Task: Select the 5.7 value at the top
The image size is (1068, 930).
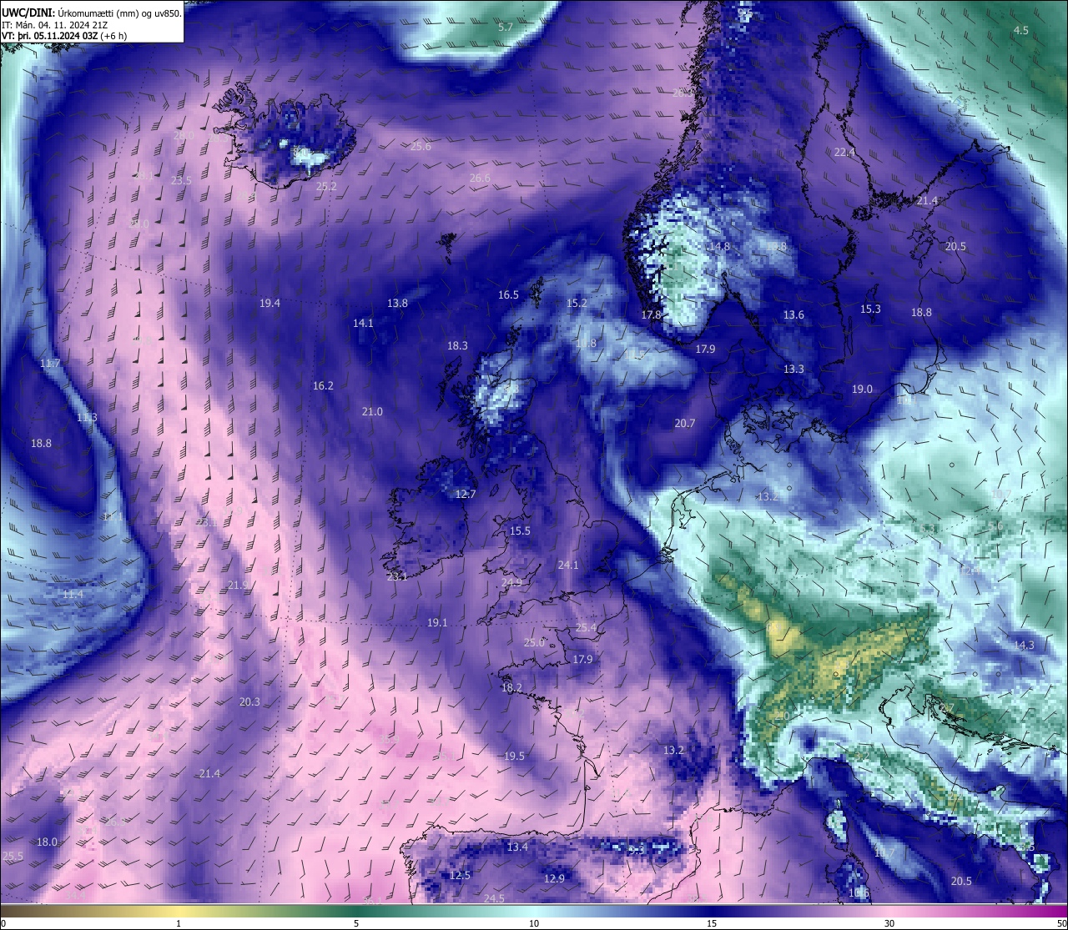Action: click(506, 28)
